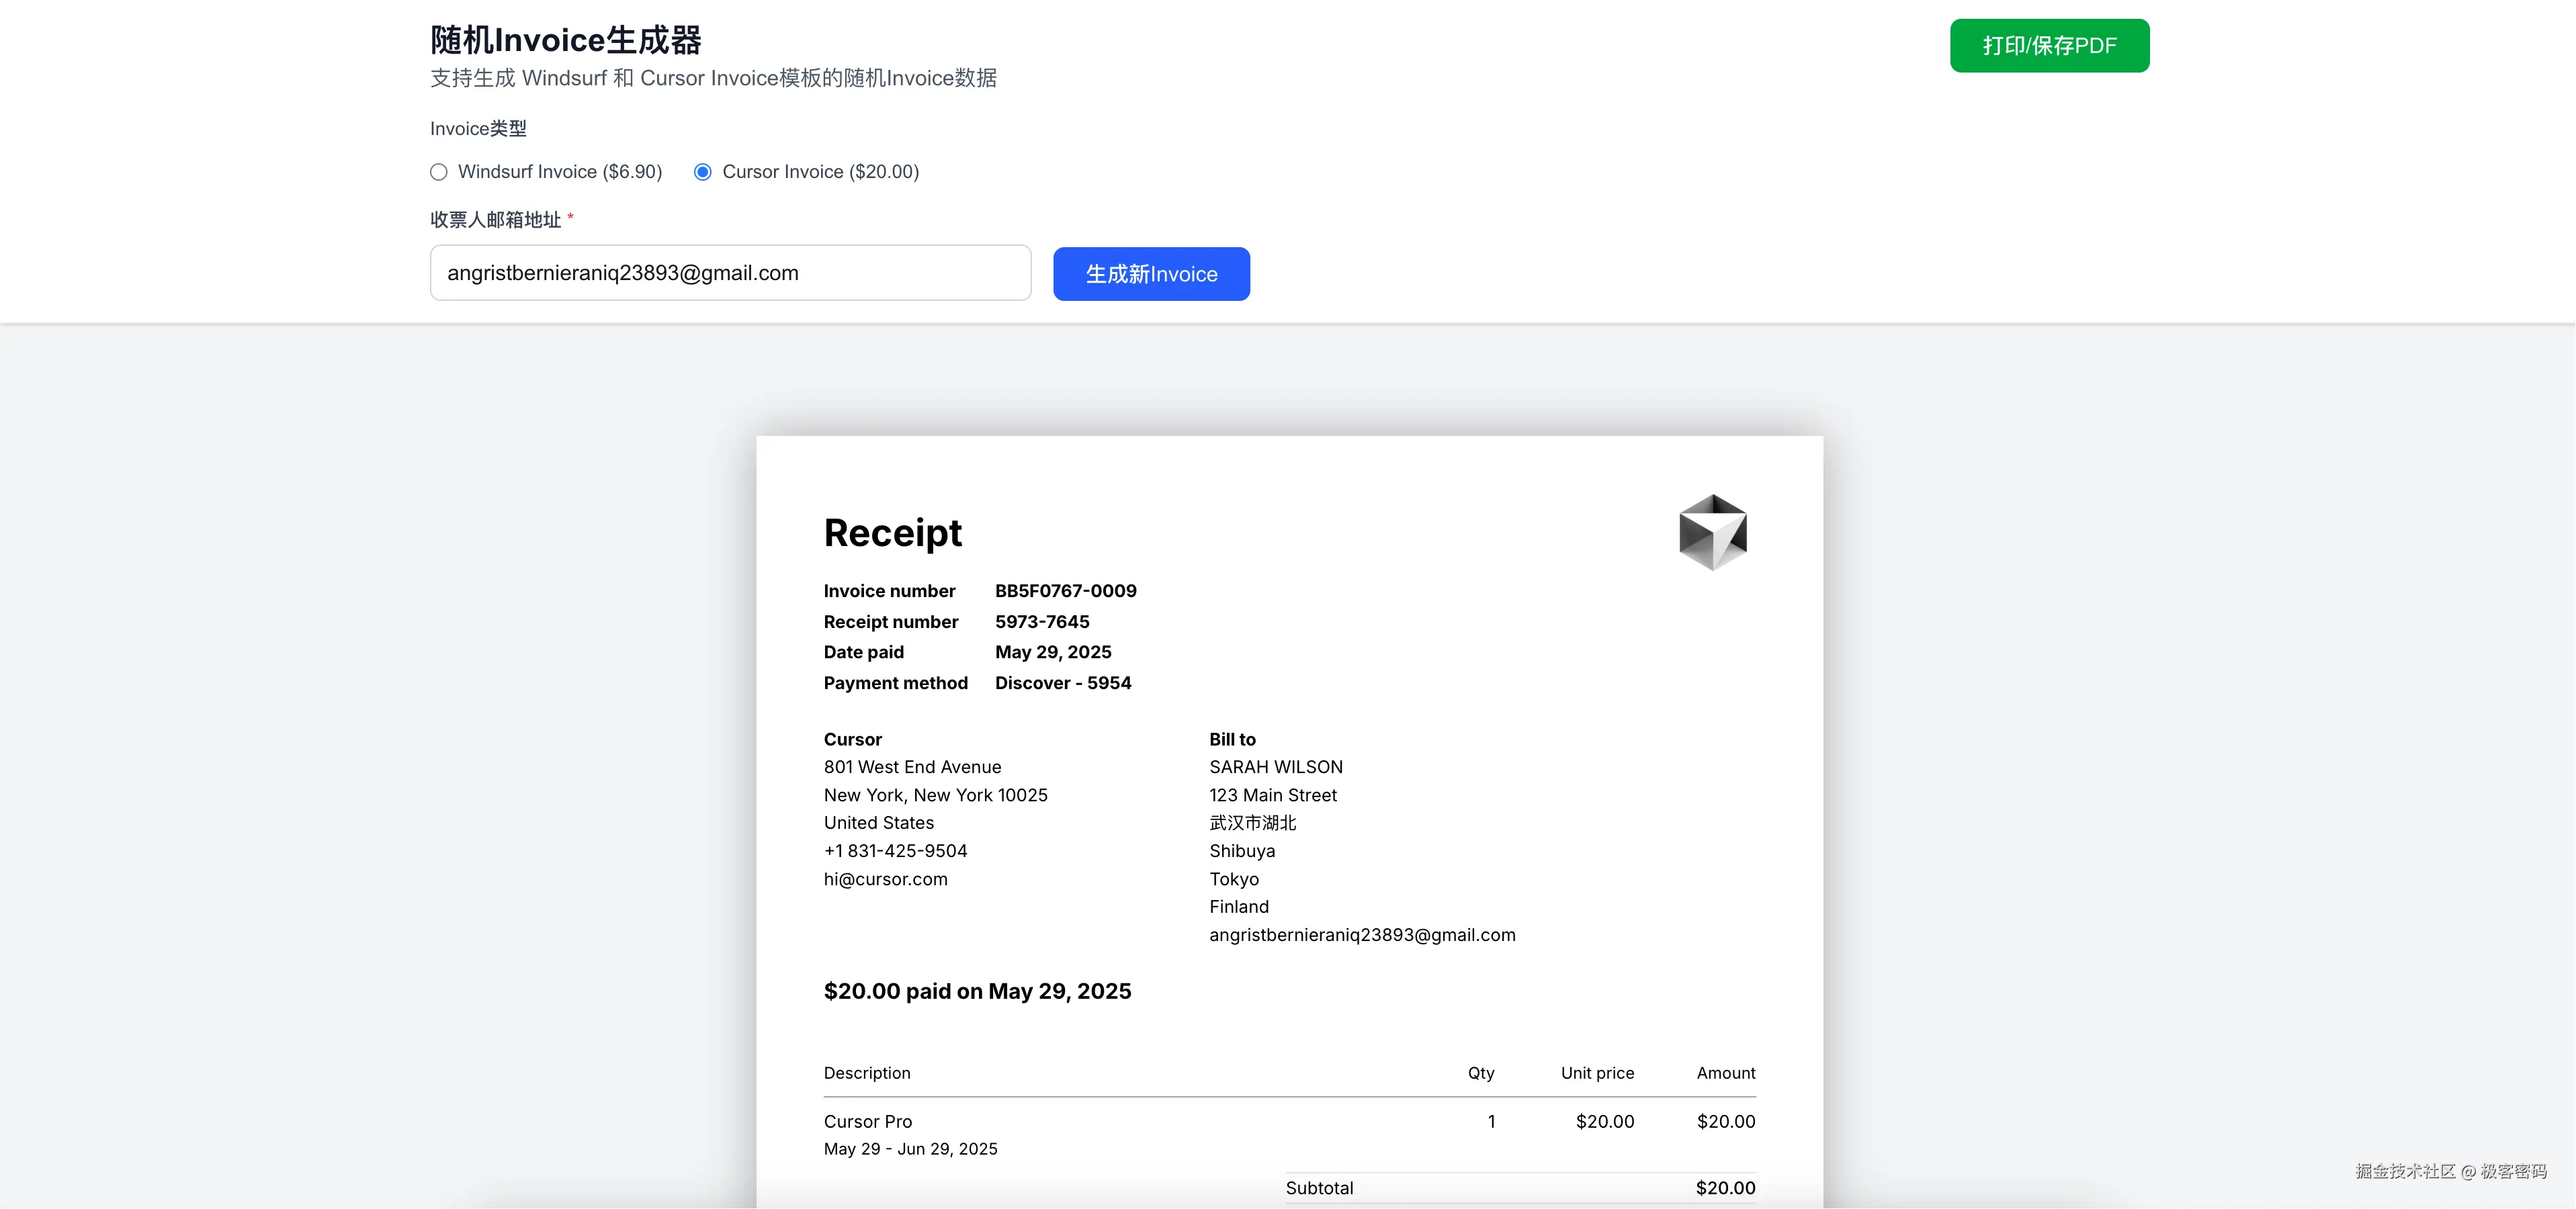Click the 生成新Invoice button
Screen dimensions: 2576x1209
tap(1151, 274)
